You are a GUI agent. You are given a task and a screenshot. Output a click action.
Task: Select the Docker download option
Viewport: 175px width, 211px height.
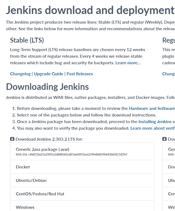click(82, 167)
